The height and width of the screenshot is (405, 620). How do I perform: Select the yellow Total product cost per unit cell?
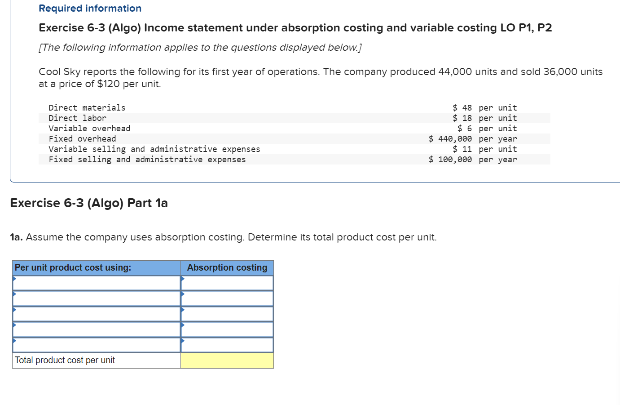(227, 360)
